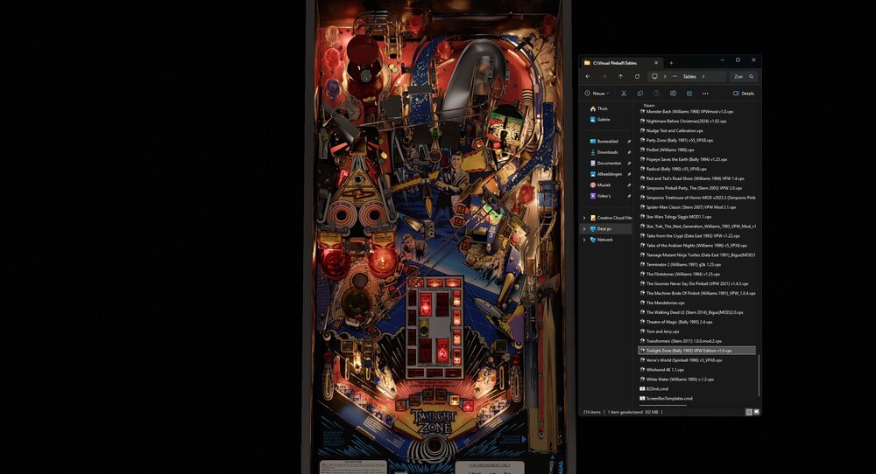Open the Details pane
Image resolution: width=876 pixels, height=474 pixels.
744,93
